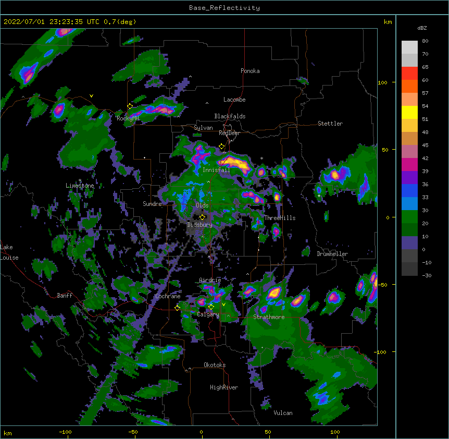Click the km unit label at bottom left
The width and height of the screenshot is (449, 439).
pos(8,433)
